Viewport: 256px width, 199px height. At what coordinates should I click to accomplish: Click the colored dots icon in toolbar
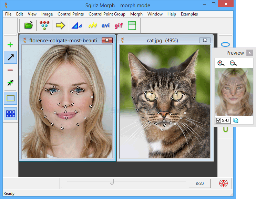[44, 25]
